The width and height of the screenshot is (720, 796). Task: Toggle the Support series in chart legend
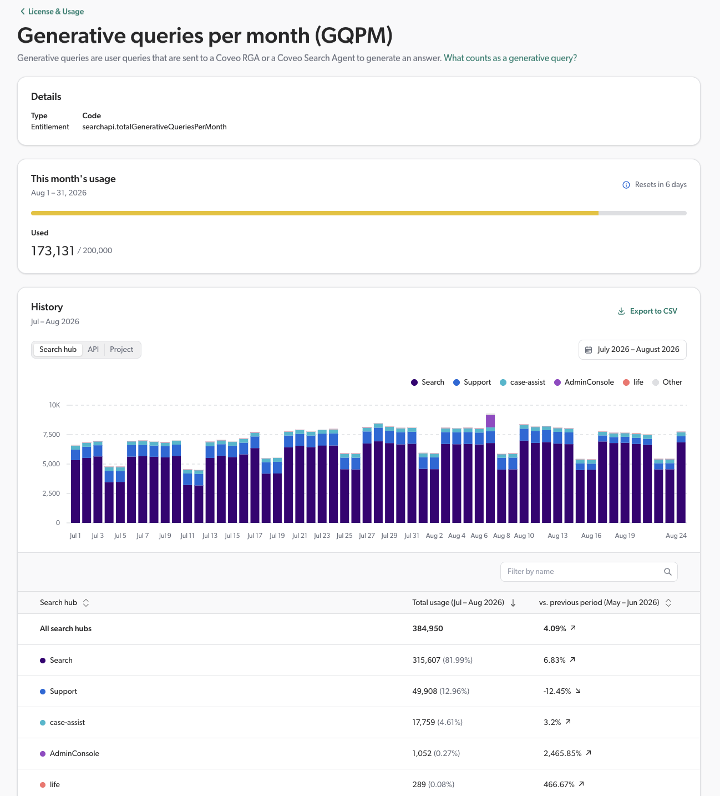click(x=472, y=382)
